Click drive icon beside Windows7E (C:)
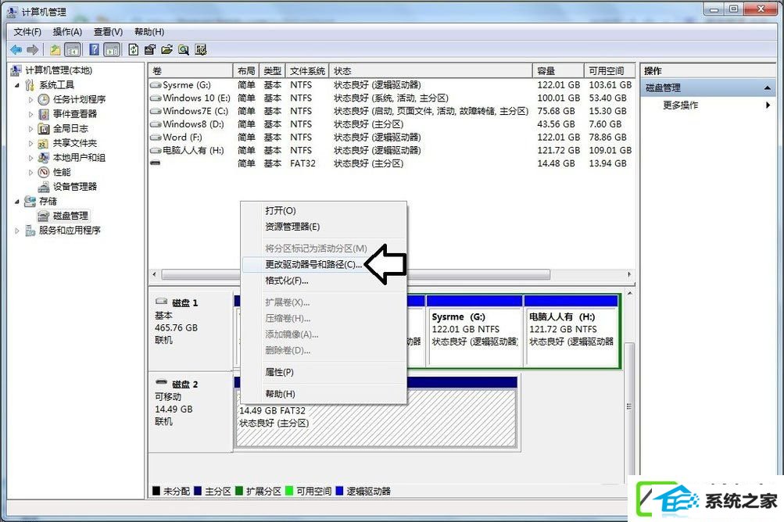784x522 pixels. 156,111
